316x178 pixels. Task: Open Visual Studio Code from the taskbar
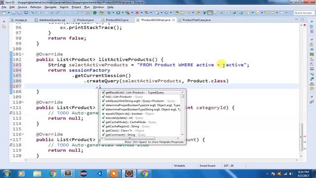(98, 174)
